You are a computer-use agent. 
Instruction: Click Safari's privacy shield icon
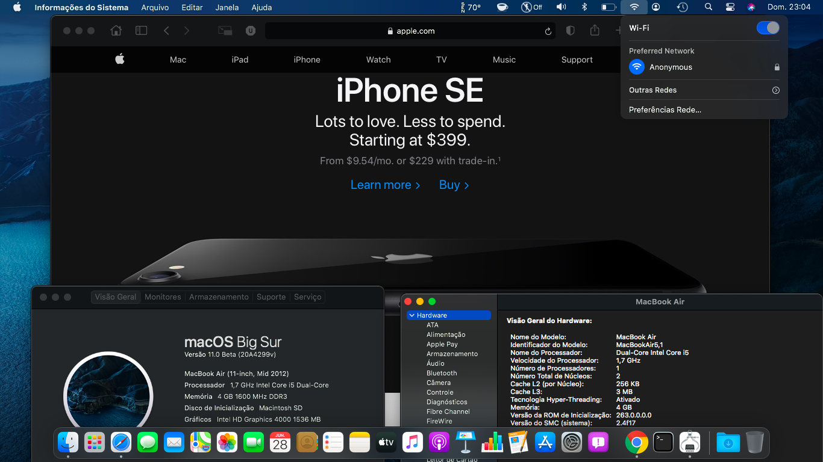tap(571, 31)
